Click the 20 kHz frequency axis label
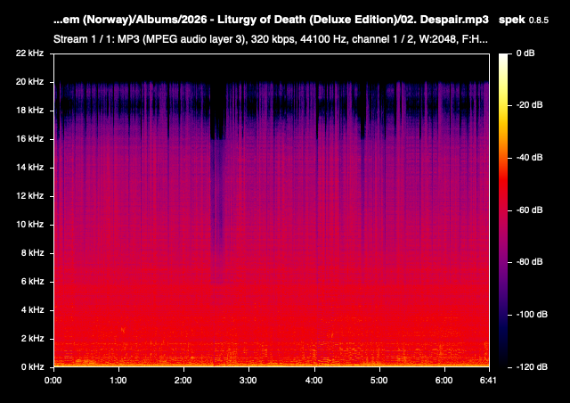Image resolution: width=570 pixels, height=403 pixels. 29,82
